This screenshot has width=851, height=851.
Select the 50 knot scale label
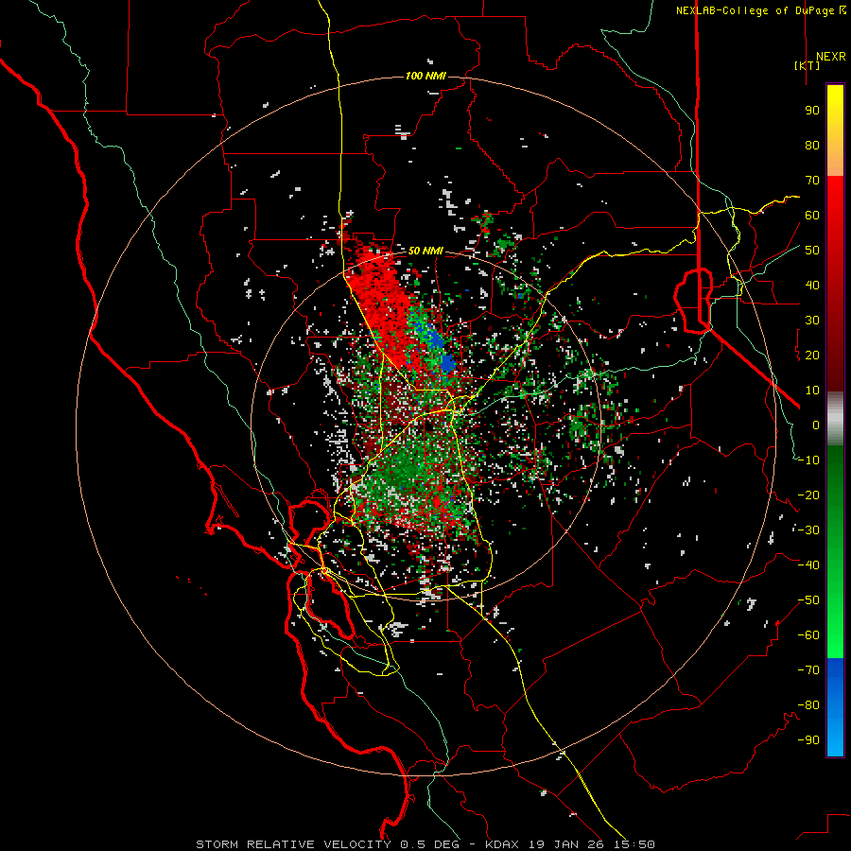tap(812, 251)
